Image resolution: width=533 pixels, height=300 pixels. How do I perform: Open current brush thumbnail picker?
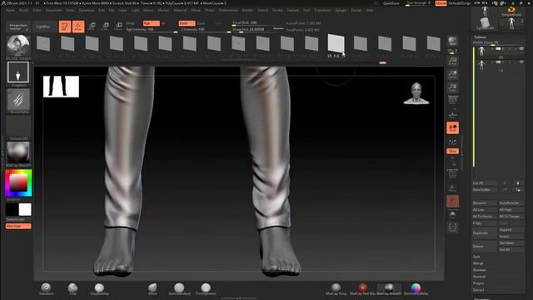coord(18,47)
